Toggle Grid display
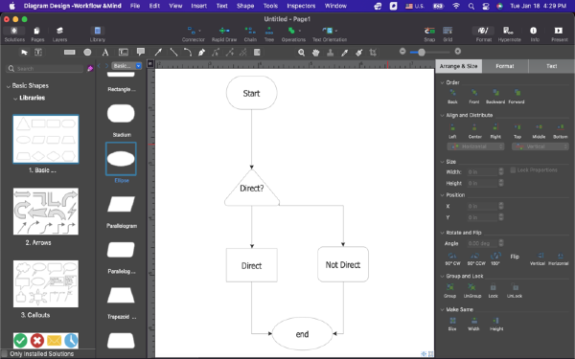575x359 pixels. [448, 34]
